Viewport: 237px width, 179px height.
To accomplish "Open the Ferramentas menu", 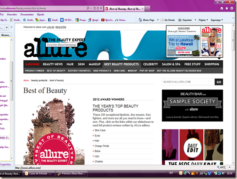I will [27, 15].
